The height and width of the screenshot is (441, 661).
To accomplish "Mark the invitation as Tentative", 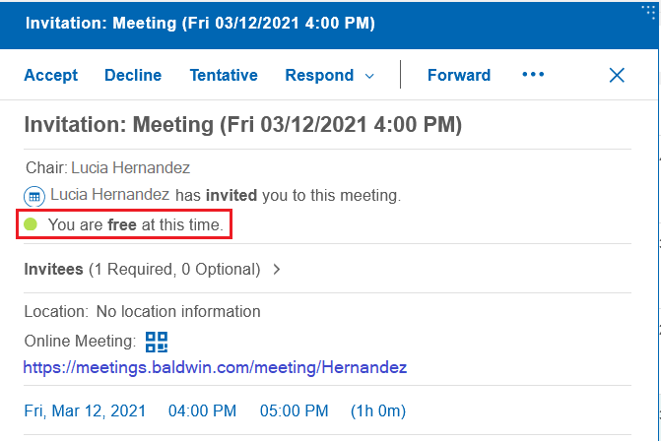I will [x=224, y=75].
